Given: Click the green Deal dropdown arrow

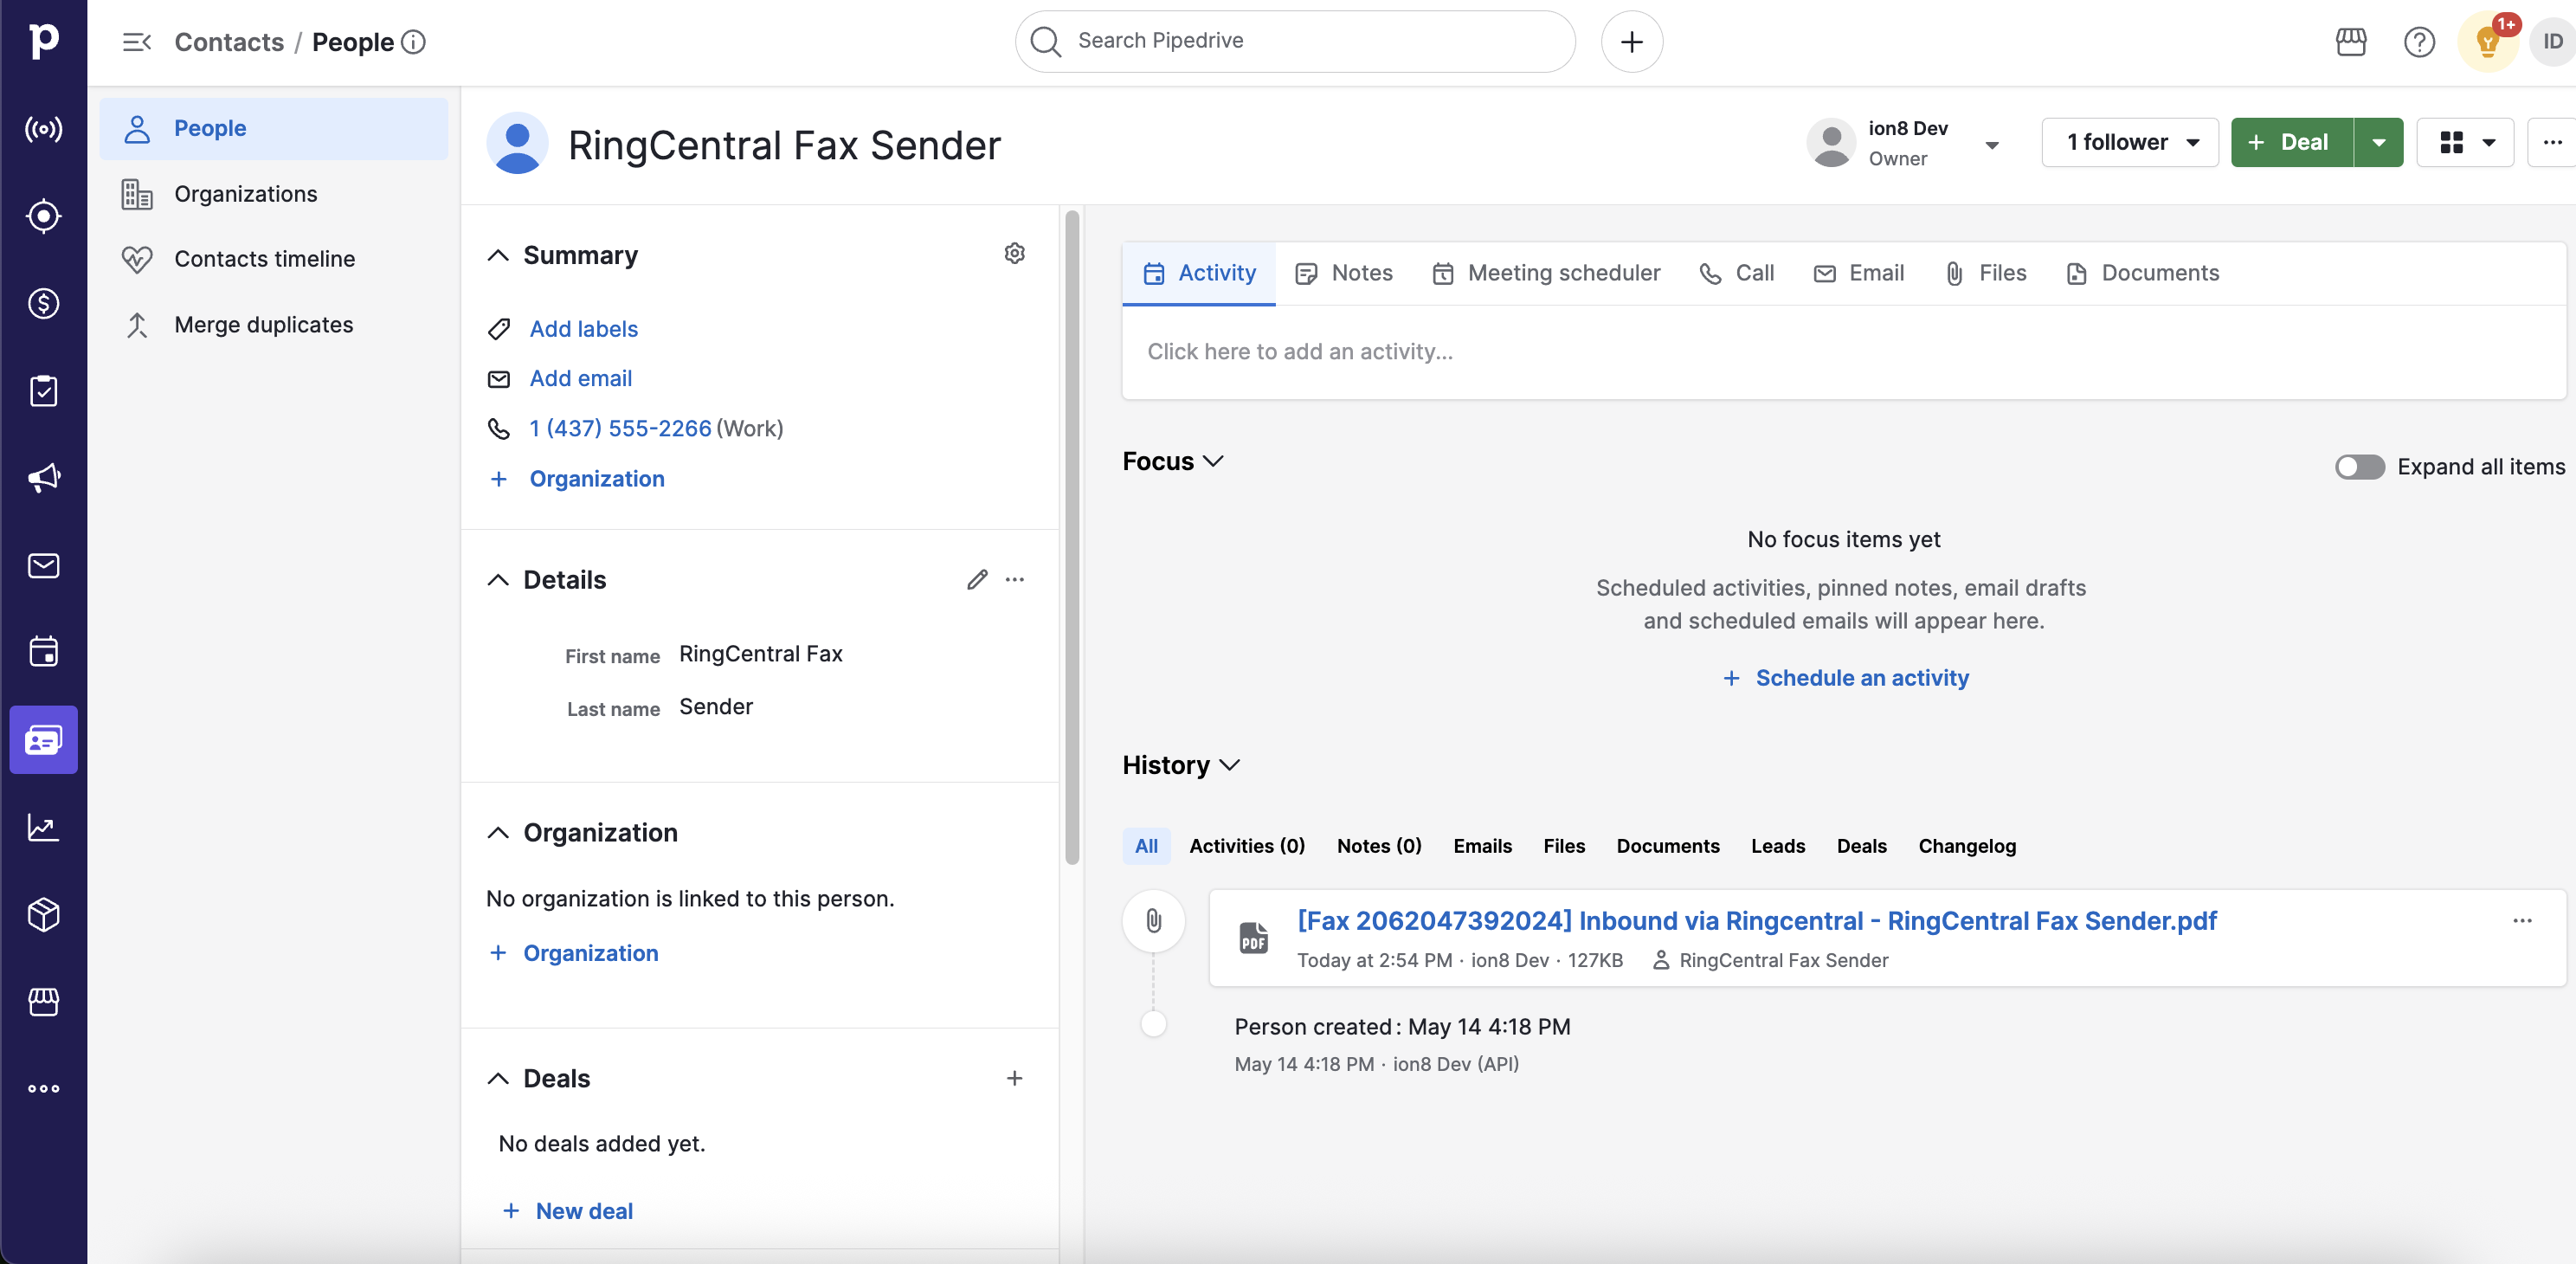Looking at the screenshot, I should pyautogui.click(x=2378, y=142).
